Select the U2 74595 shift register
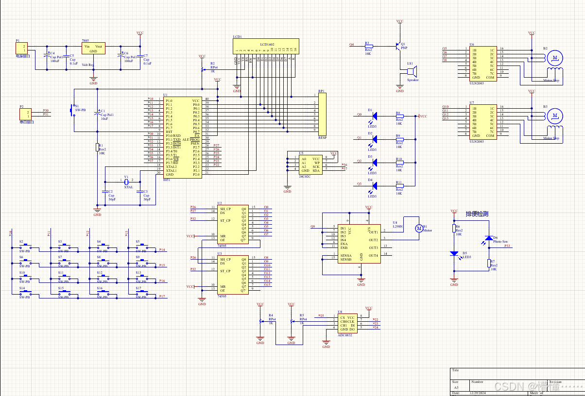This screenshot has height=396, width=585. pyautogui.click(x=233, y=224)
